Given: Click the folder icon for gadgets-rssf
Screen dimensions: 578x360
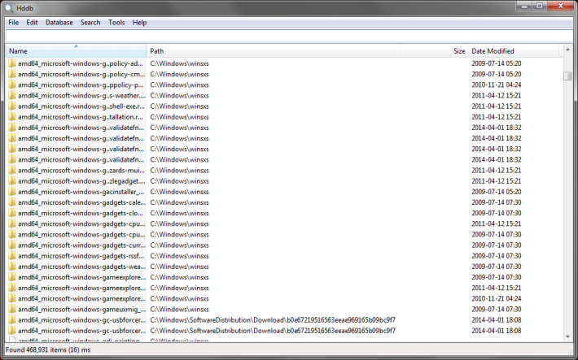Looking at the screenshot, I should 12,255.
